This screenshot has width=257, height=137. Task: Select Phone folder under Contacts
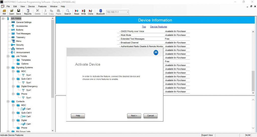click(24, 128)
